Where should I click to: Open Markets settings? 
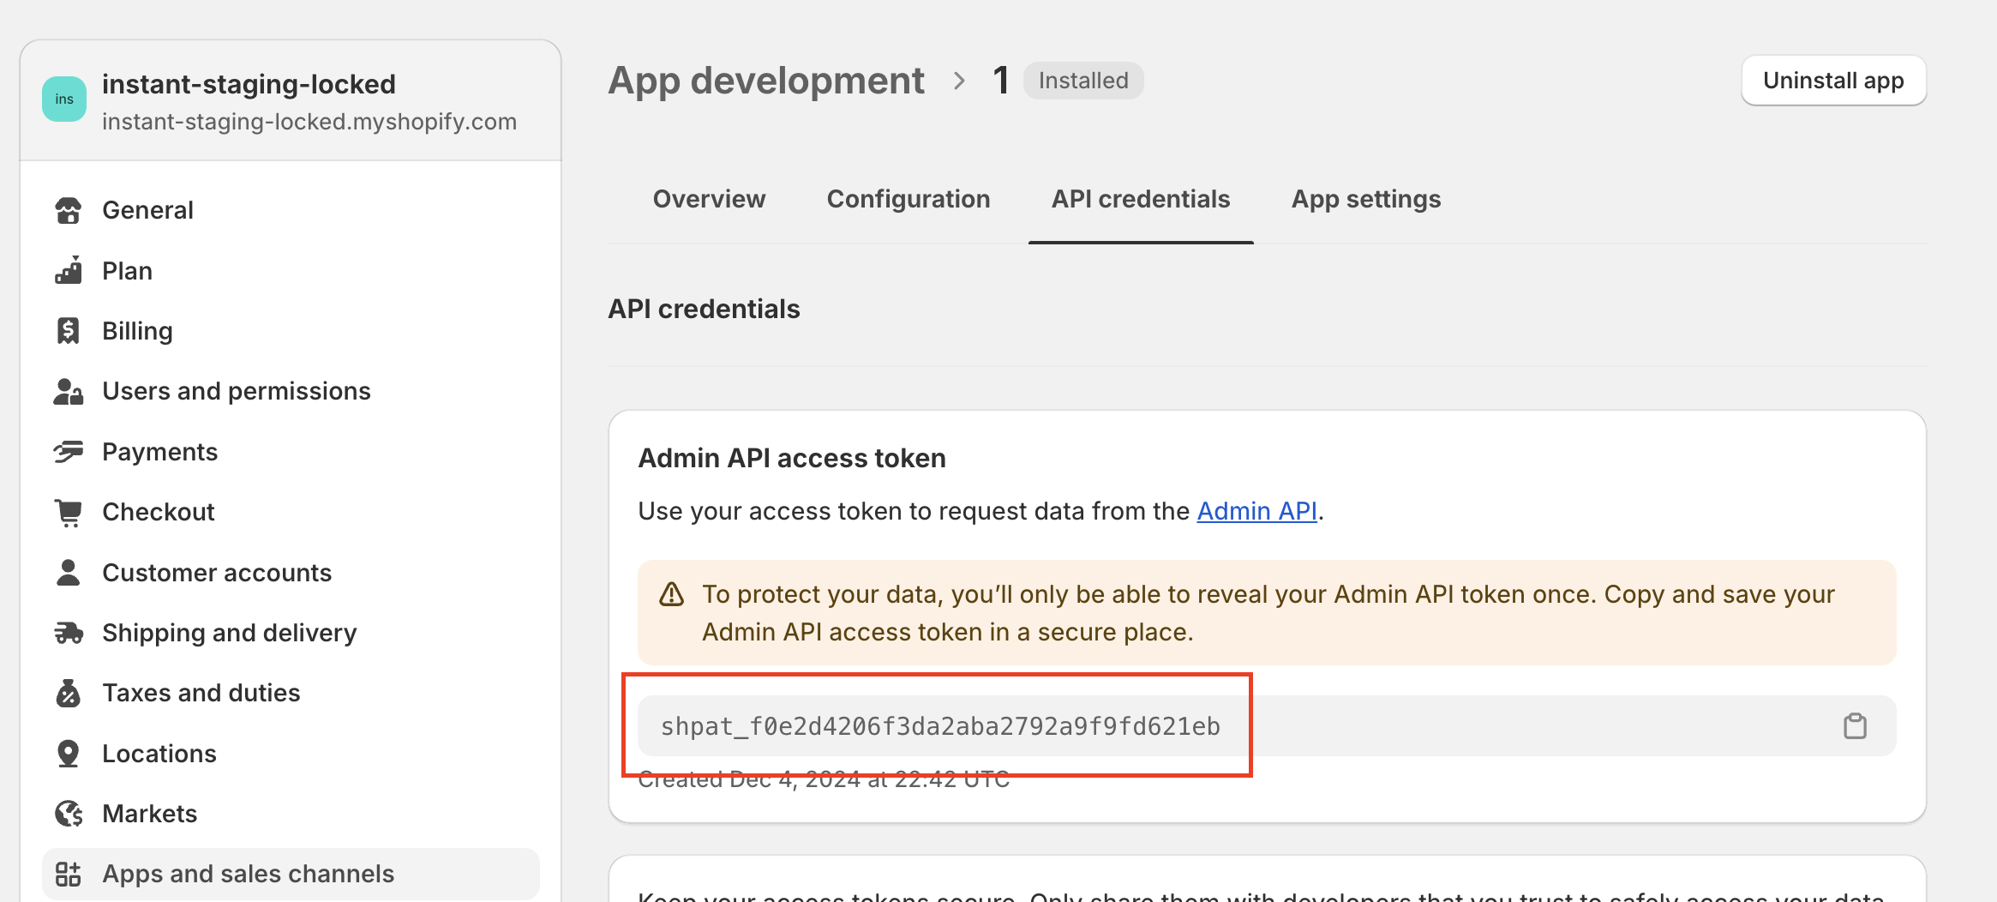coord(291,814)
